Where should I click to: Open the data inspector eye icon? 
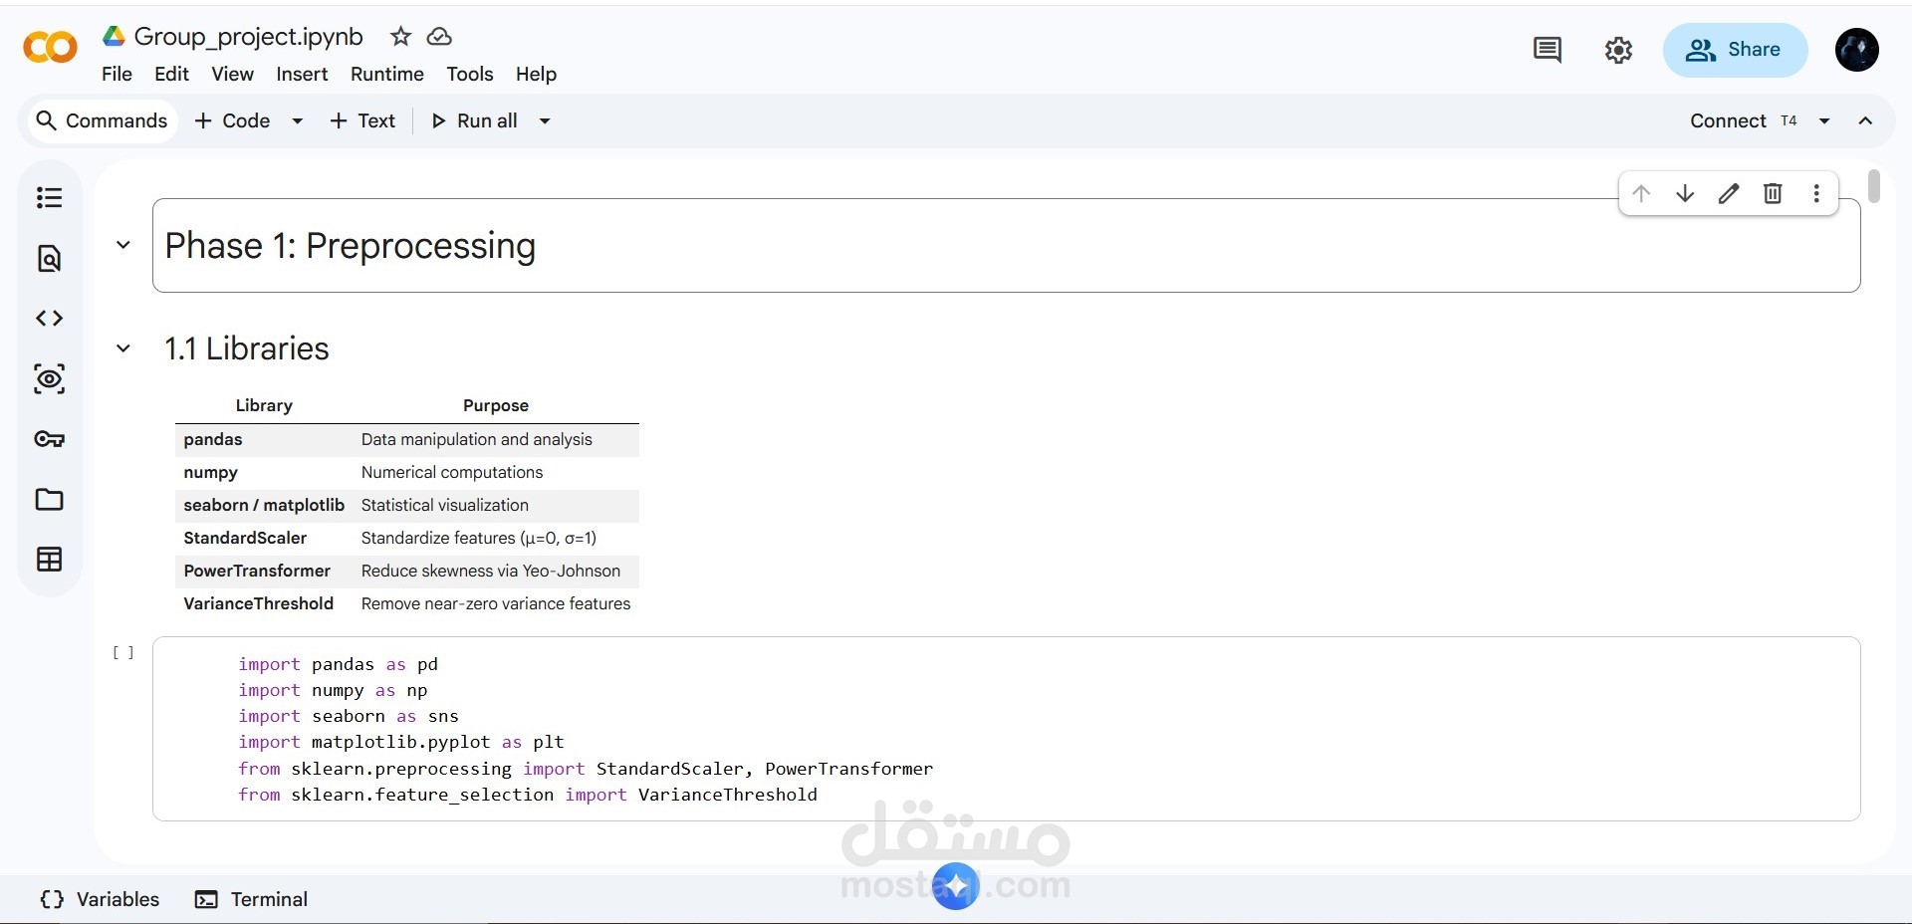[x=49, y=378]
